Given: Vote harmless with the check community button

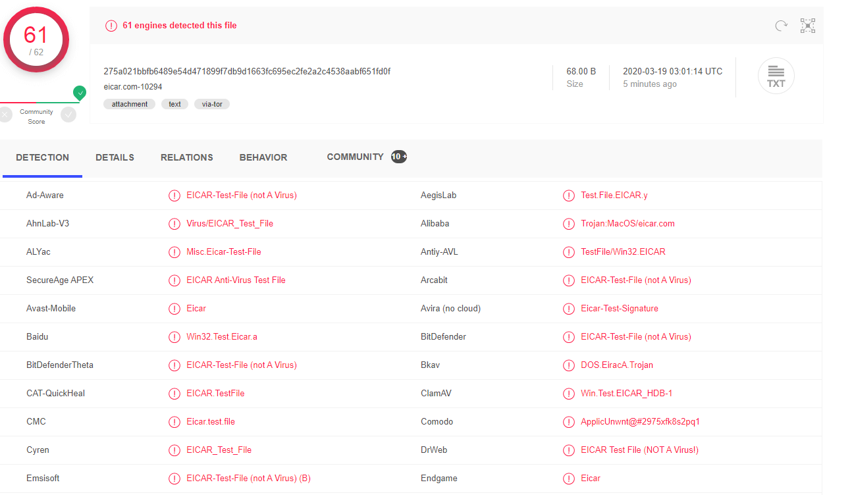Looking at the screenshot, I should click(x=68, y=115).
